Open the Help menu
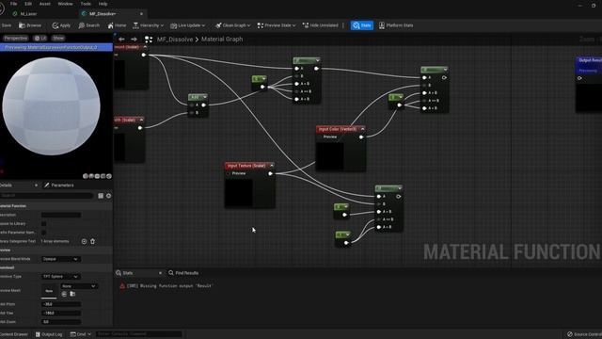The image size is (602, 339). click(x=103, y=4)
